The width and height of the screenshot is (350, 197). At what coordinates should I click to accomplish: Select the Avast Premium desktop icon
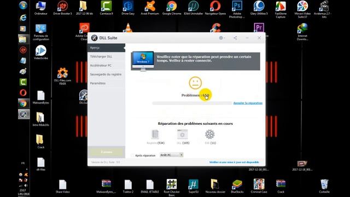pyautogui.click(x=150, y=8)
